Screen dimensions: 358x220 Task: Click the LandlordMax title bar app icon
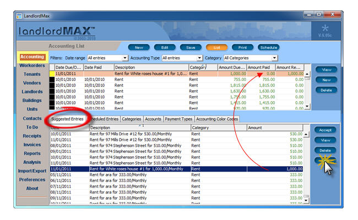point(19,16)
